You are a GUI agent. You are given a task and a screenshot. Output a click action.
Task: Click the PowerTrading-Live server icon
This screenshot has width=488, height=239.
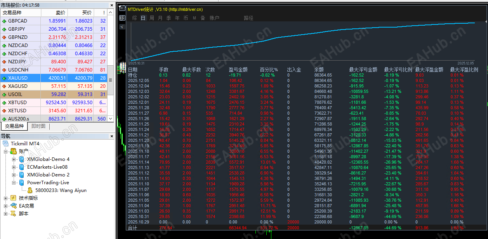pos(22,182)
